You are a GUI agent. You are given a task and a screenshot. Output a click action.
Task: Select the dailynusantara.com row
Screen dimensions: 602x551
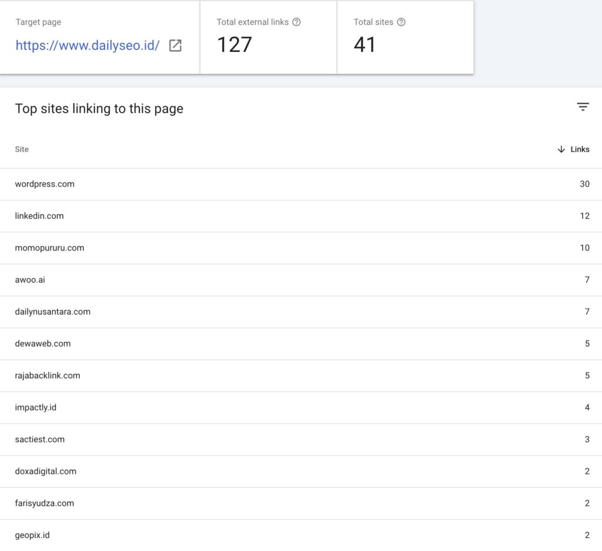(301, 312)
